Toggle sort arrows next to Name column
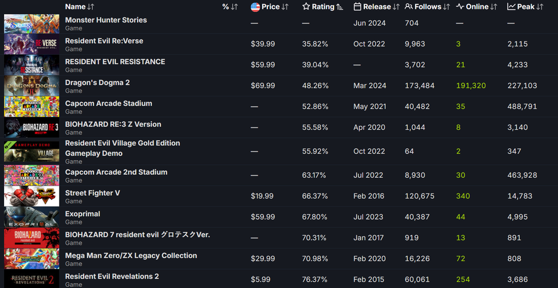Image resolution: width=558 pixels, height=288 pixels. tap(91, 7)
